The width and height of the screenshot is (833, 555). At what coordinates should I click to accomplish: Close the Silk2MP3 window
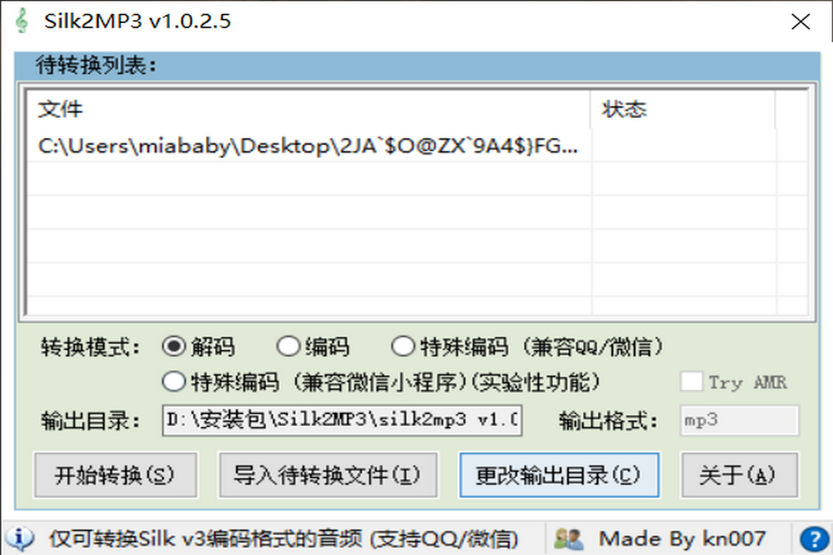click(801, 22)
